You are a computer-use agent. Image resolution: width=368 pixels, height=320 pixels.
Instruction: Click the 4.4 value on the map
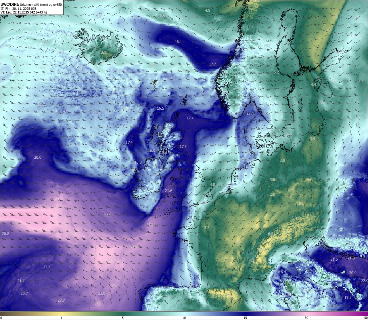(x=313, y=85)
